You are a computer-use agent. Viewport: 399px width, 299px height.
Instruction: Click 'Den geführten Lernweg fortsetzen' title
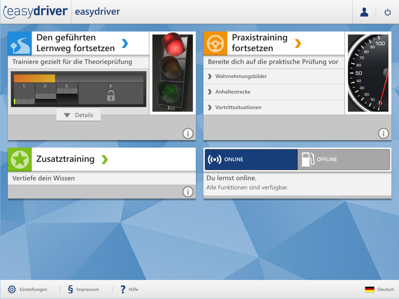tap(75, 43)
